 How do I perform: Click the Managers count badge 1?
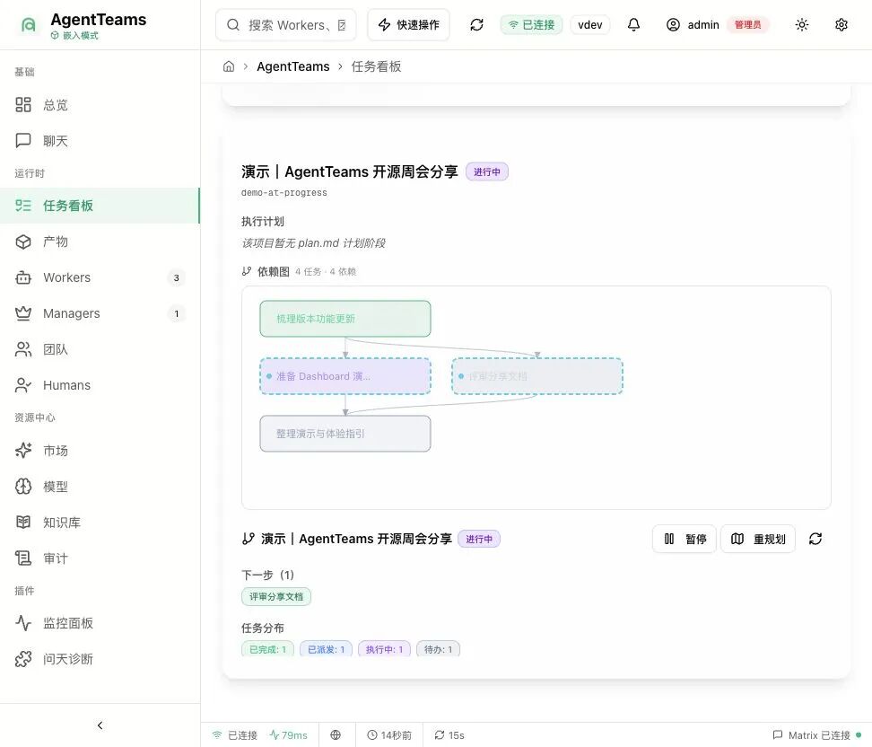pyautogui.click(x=177, y=314)
